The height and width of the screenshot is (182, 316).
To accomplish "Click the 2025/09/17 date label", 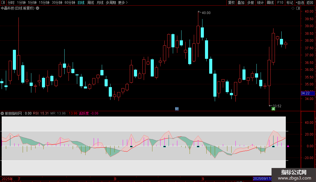I will [x=262, y=179].
